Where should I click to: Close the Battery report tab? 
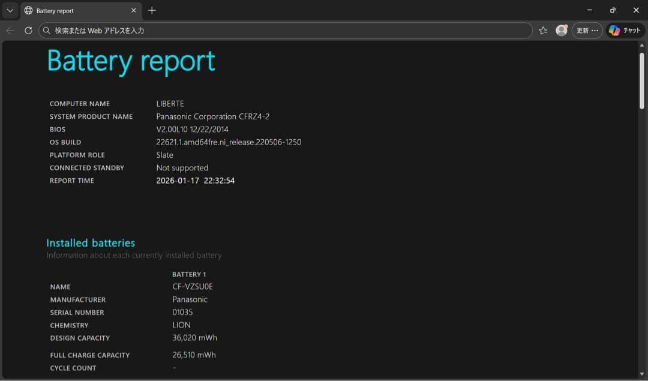click(133, 10)
